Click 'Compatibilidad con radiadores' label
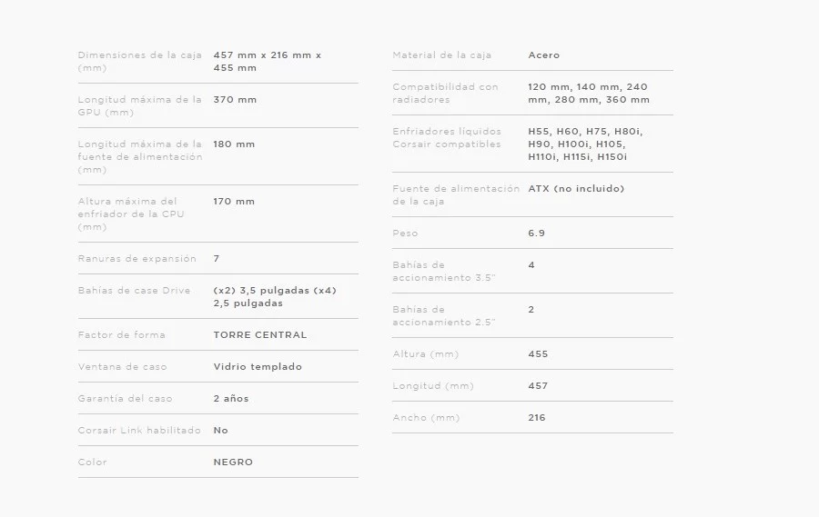Screen dimensions: 819x517 pyautogui.click(x=445, y=93)
